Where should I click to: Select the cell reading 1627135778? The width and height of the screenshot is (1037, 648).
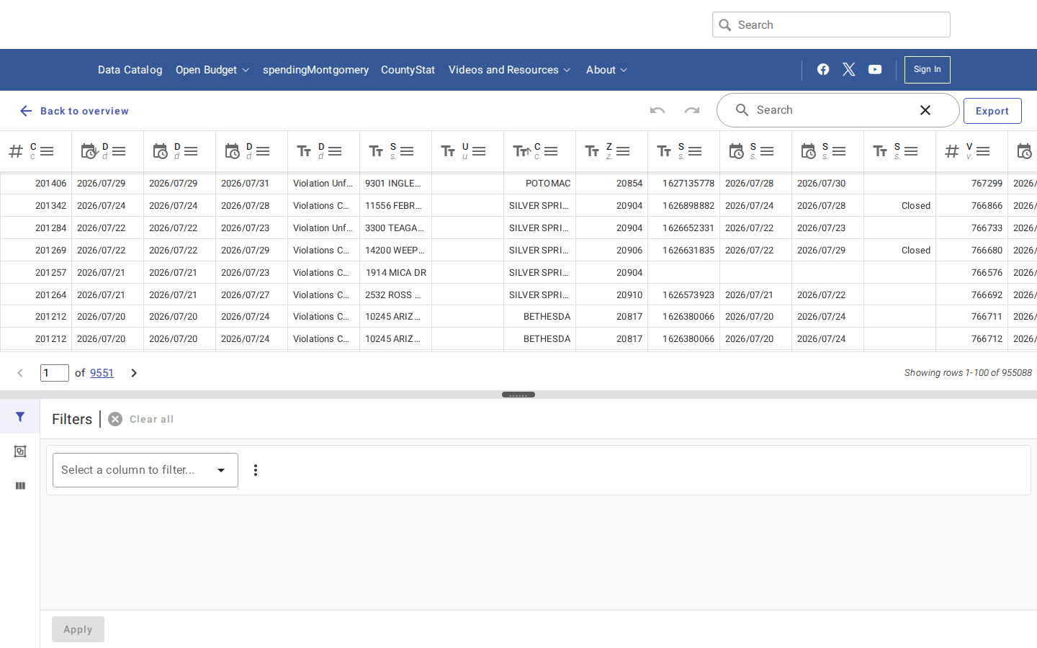click(x=684, y=183)
